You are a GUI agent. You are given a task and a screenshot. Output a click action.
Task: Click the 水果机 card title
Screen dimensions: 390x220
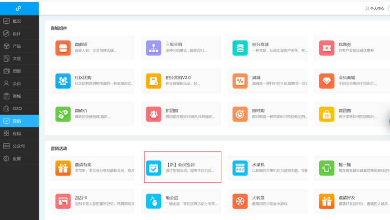[258, 165]
